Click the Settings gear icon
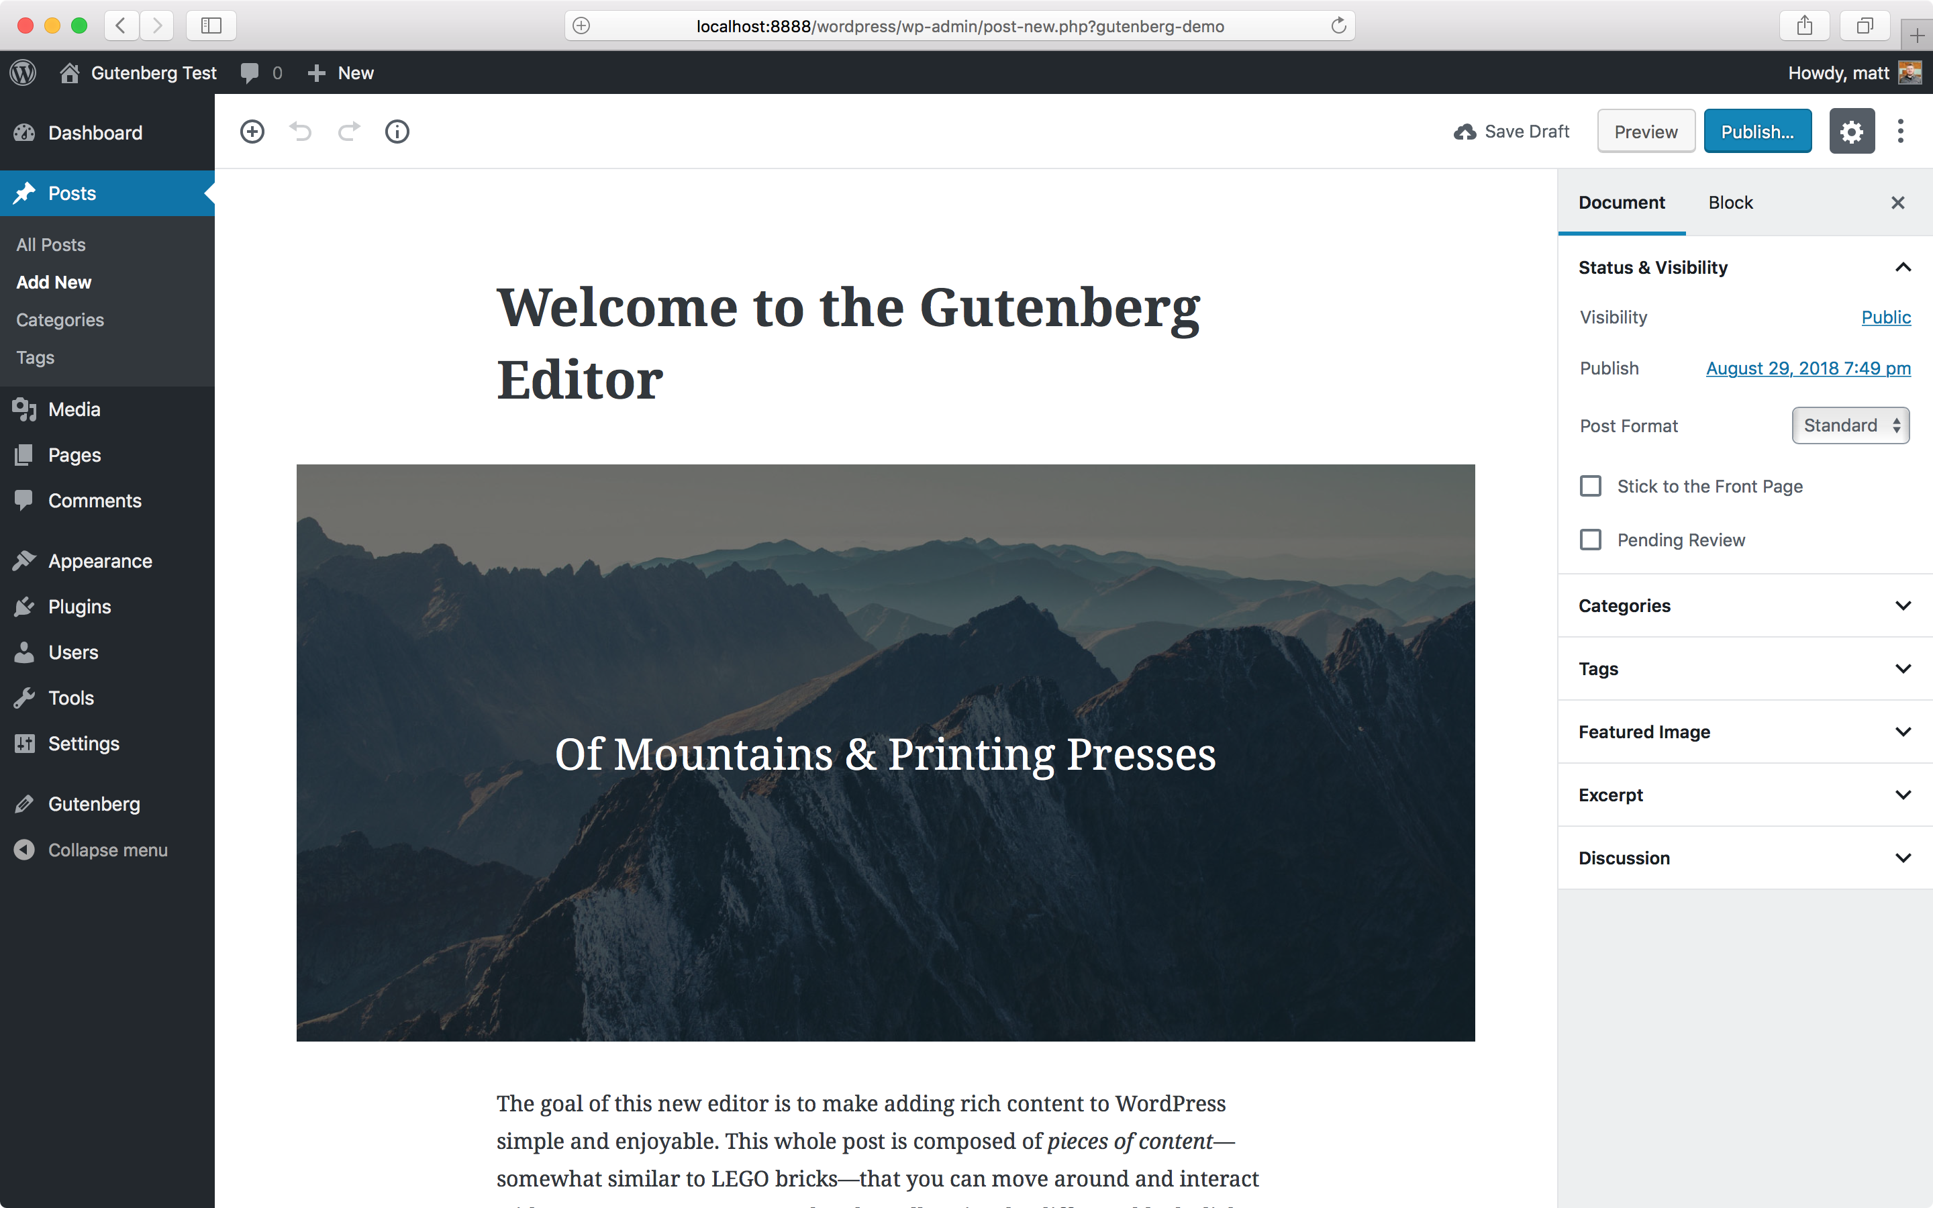Image resolution: width=1933 pixels, height=1208 pixels. (x=1852, y=131)
